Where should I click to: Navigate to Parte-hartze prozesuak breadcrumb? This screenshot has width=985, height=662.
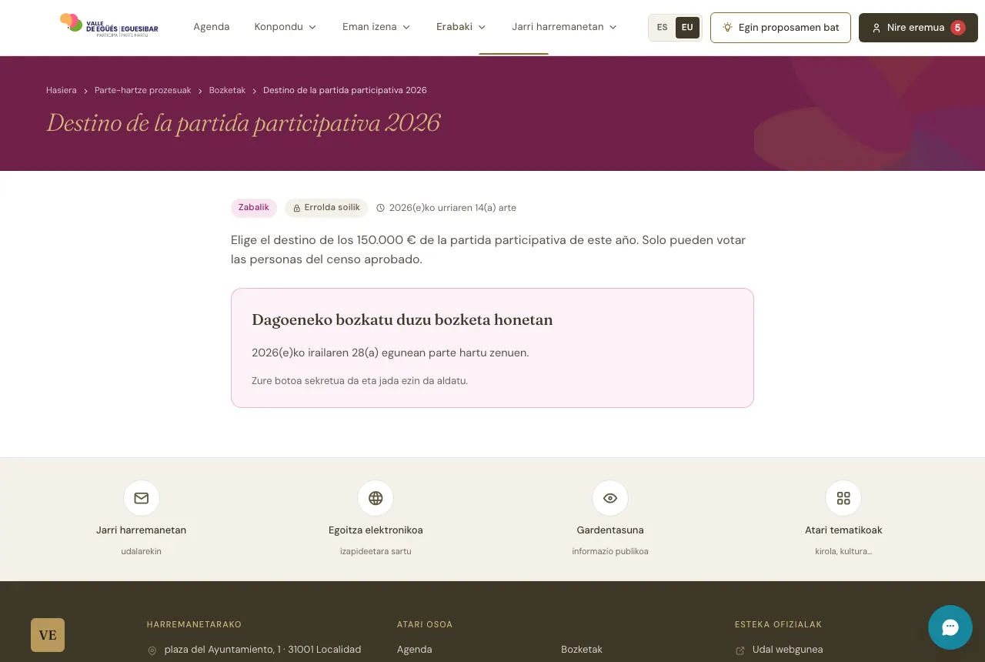coord(143,90)
